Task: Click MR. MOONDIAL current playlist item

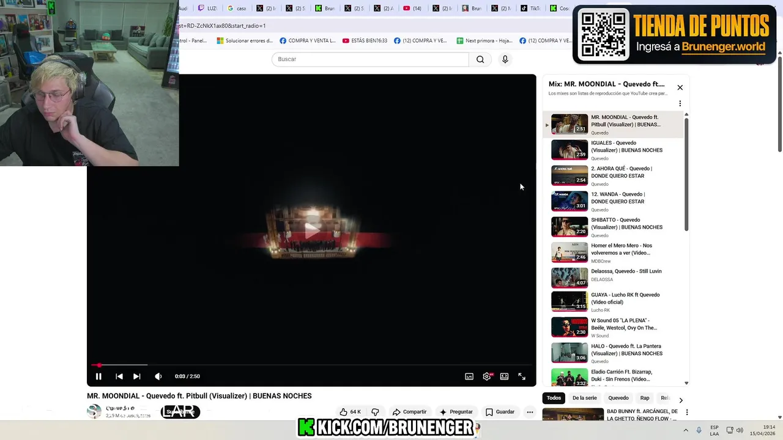Action: 614,124
